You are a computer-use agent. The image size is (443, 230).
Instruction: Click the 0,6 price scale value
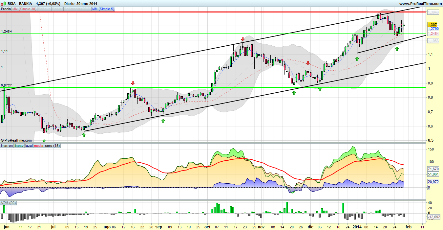430,126
